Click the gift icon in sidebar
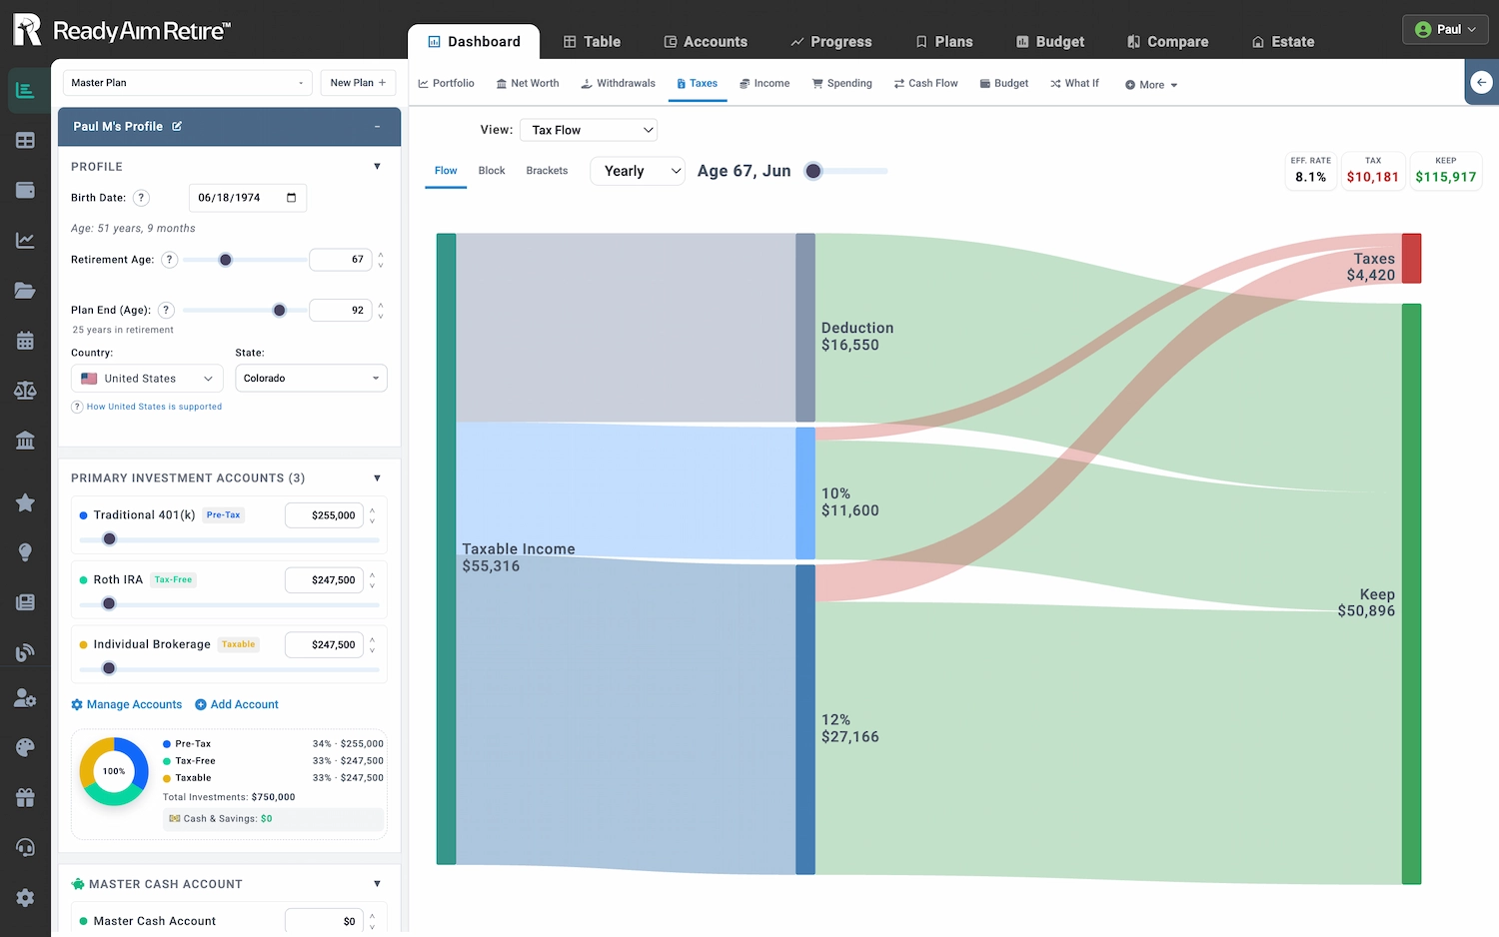1499x937 pixels. [x=25, y=797]
